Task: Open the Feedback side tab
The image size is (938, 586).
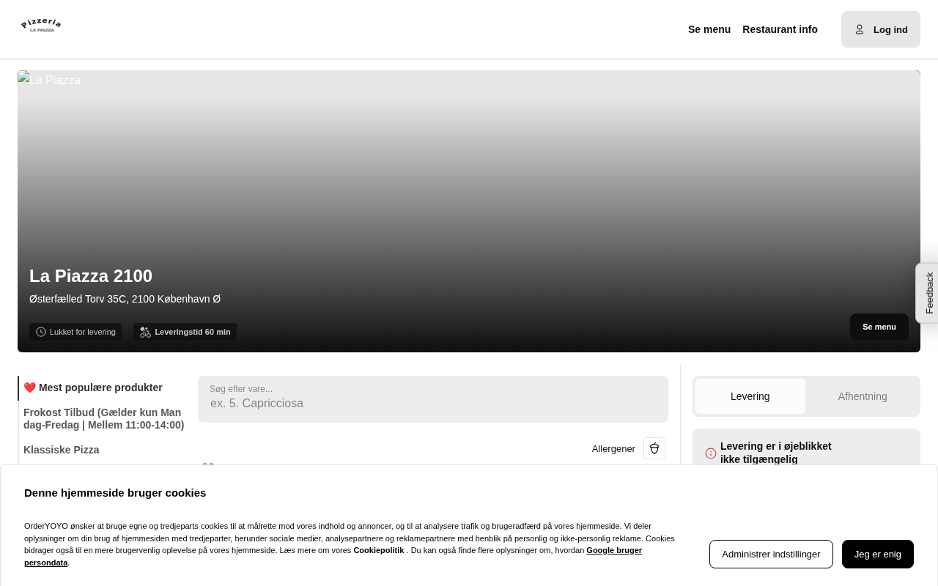Action: pos(928,293)
